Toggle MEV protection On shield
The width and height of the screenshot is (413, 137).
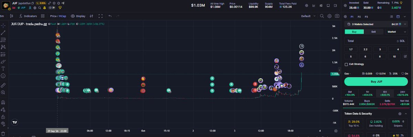(x=404, y=73)
